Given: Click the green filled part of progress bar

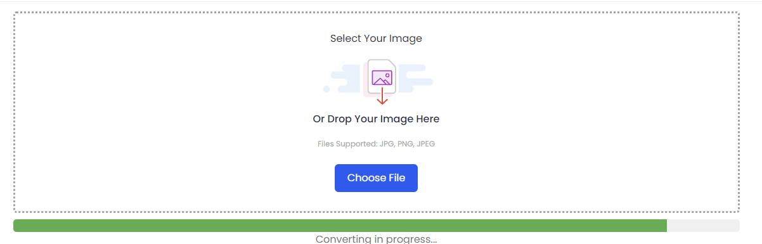Looking at the screenshot, I should click(340, 226).
